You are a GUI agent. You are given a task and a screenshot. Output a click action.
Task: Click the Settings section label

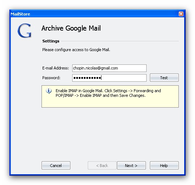coord(51,41)
